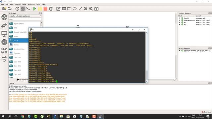Close the Topology Summary panel
The width and height of the screenshot is (212, 119).
click(211, 13)
